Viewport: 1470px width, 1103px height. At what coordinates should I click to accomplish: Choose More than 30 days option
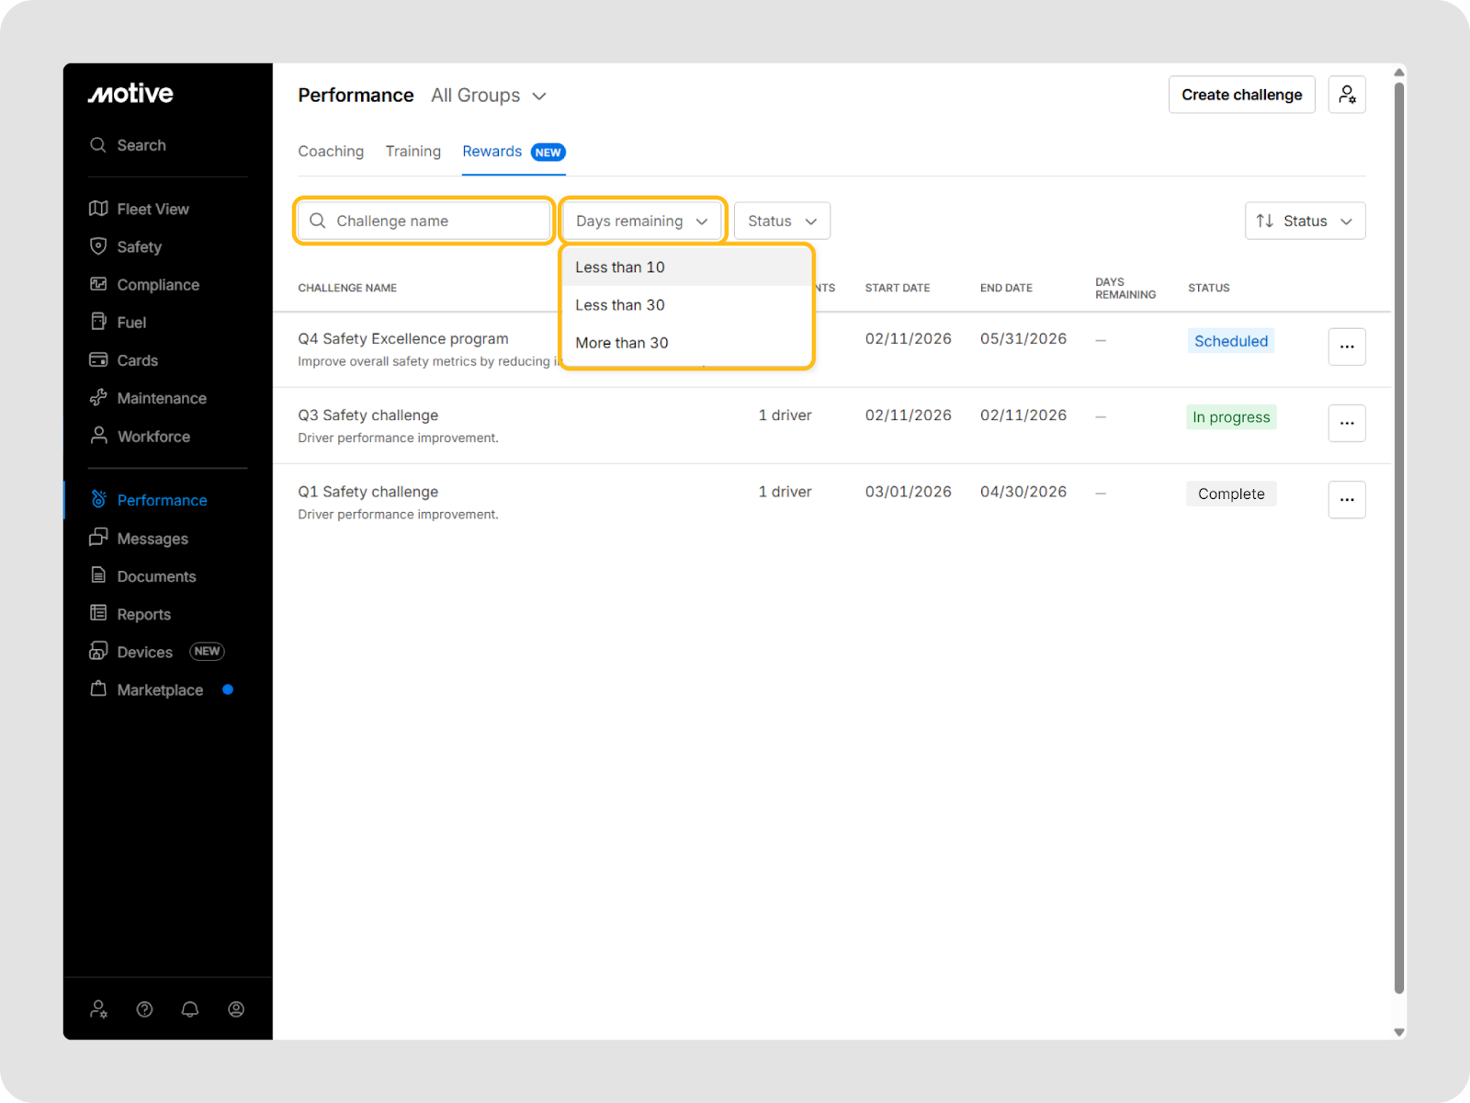tap(622, 343)
